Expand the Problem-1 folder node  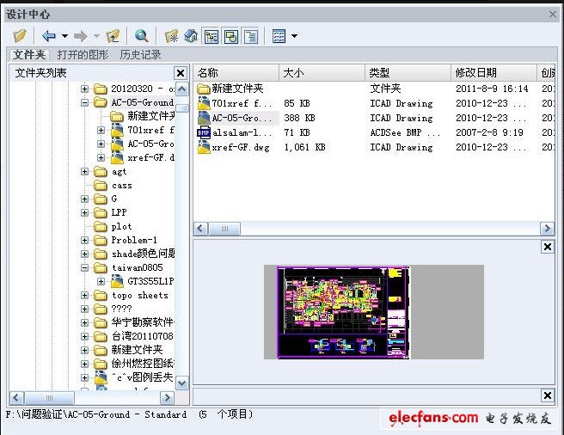85,240
